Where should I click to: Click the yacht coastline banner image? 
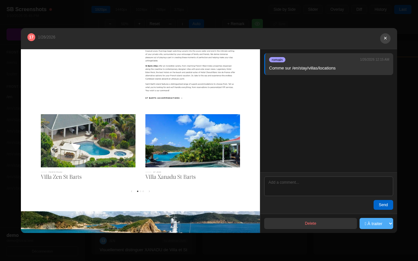pyautogui.click(x=140, y=222)
